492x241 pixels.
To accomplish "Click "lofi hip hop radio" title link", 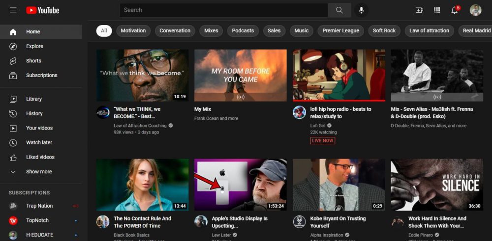I will click(x=341, y=113).
